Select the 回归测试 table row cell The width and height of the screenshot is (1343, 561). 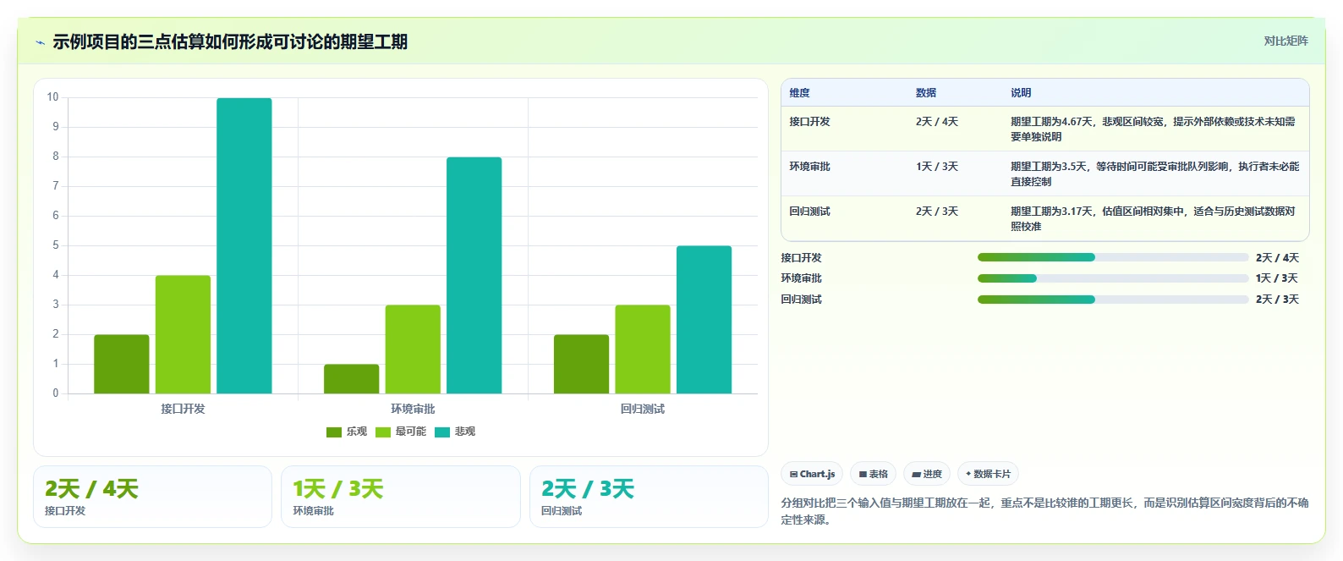tap(809, 212)
